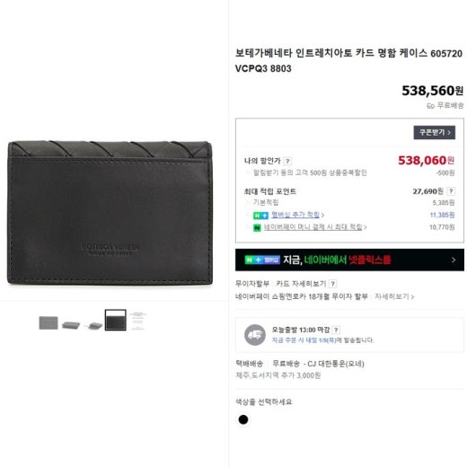Screen dimensions: 467x467
Task: Click the help icon beside 카드 자세히보기
Action: click(333, 284)
